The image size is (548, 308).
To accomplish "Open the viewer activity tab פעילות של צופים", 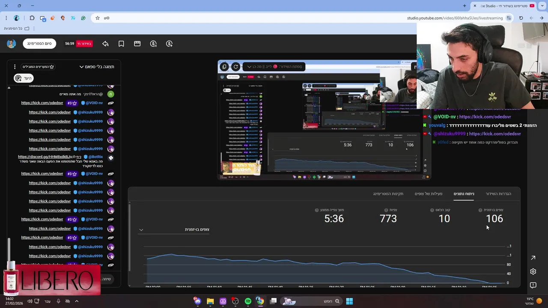I will pyautogui.click(x=428, y=194).
